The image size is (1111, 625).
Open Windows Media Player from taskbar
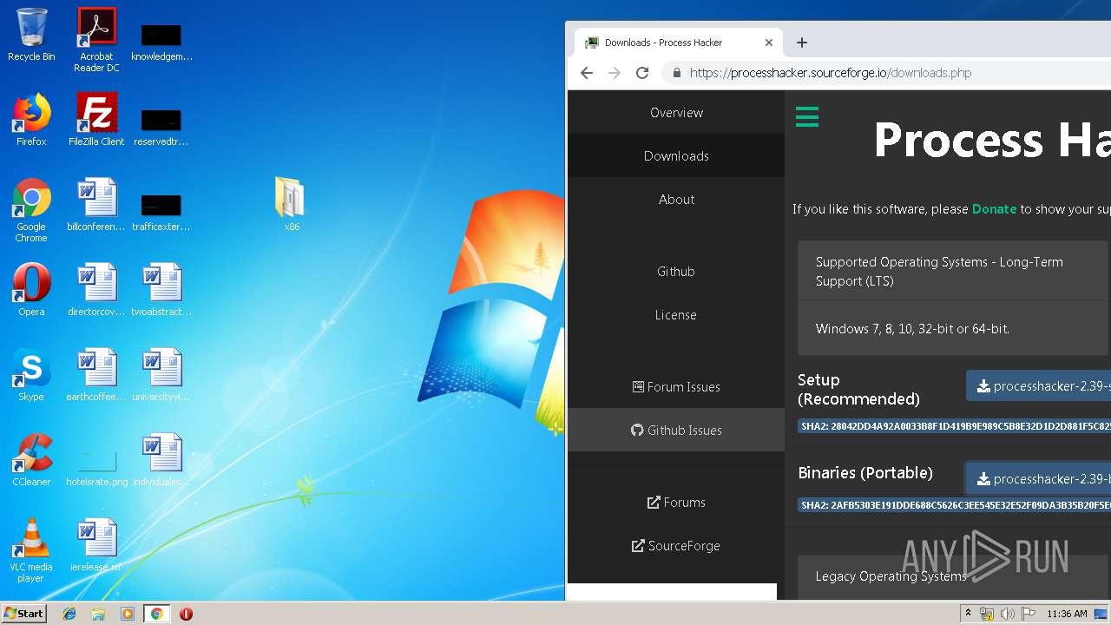point(128,614)
